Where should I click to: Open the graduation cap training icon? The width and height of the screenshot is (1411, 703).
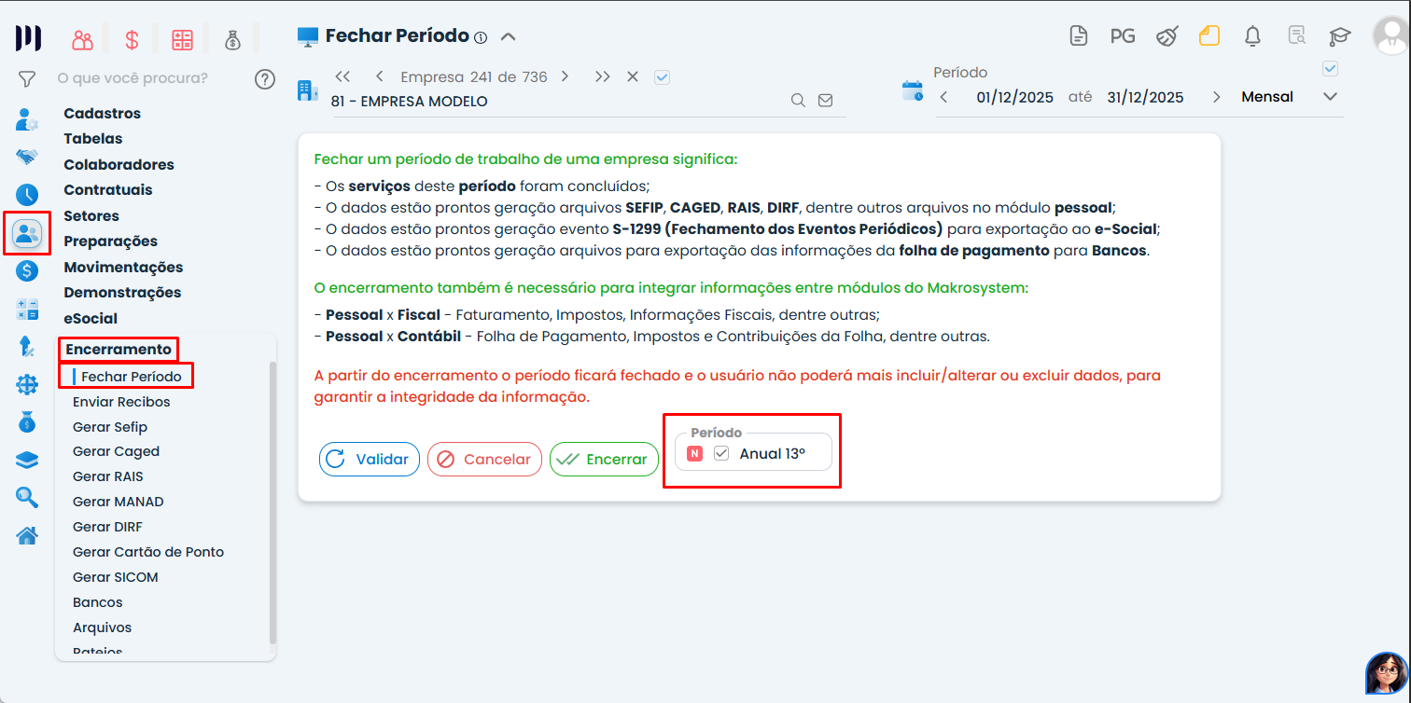1340,36
